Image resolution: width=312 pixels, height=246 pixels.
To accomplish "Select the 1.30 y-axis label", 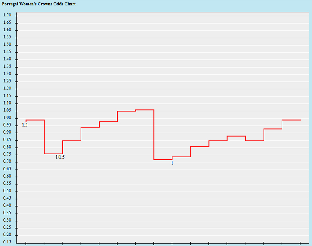I will tap(7, 74).
